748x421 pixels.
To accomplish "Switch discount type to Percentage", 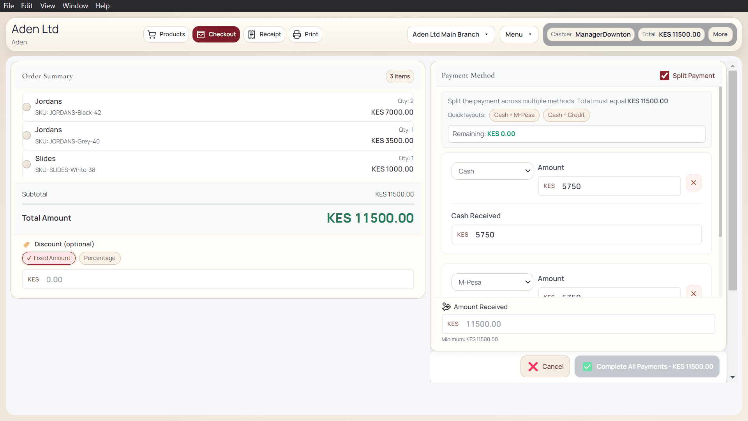I will click(100, 258).
